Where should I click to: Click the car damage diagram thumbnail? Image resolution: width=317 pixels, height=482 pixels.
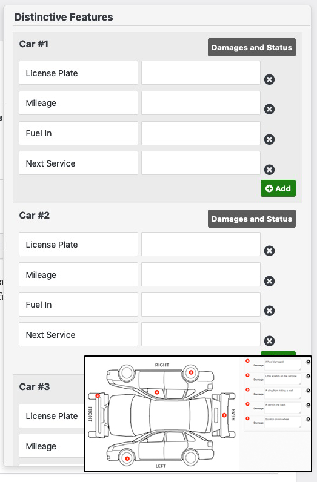(198, 414)
